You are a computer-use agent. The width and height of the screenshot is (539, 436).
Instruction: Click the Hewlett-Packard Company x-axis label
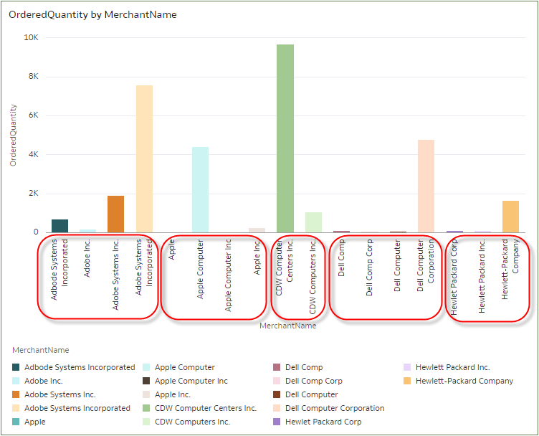pyautogui.click(x=510, y=269)
